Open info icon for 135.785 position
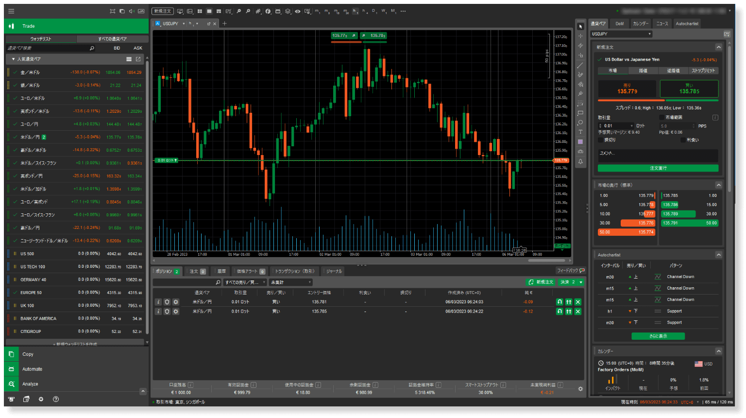 click(x=158, y=312)
